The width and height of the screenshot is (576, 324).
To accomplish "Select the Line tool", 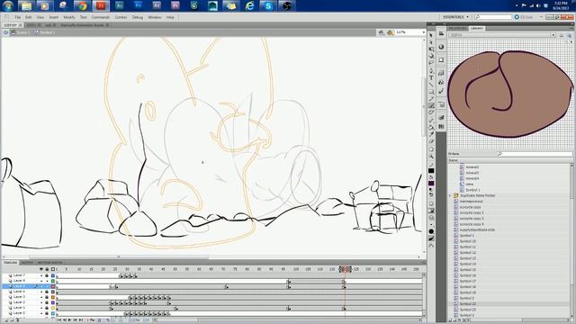I will pyautogui.click(x=431, y=85).
